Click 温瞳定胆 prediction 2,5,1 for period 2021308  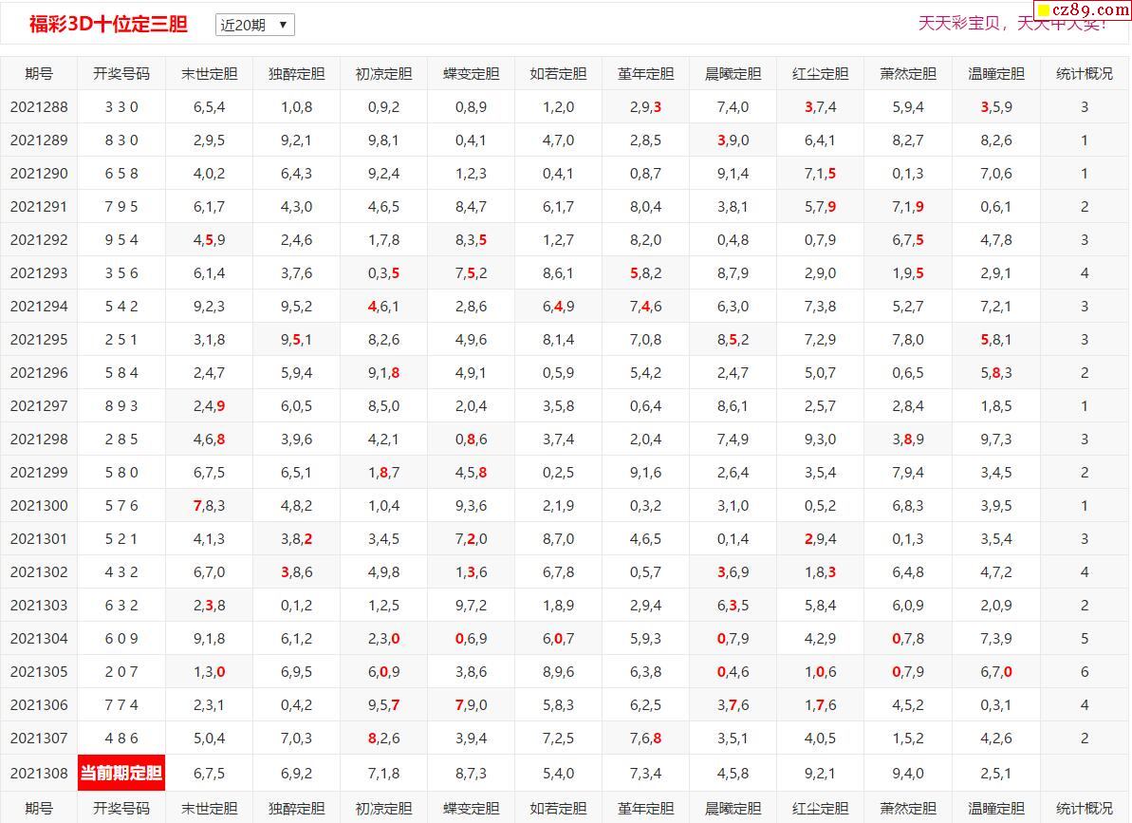click(995, 774)
